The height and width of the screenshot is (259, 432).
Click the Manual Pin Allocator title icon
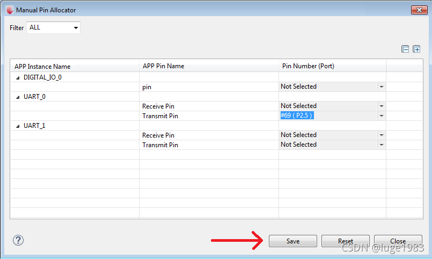(10, 10)
